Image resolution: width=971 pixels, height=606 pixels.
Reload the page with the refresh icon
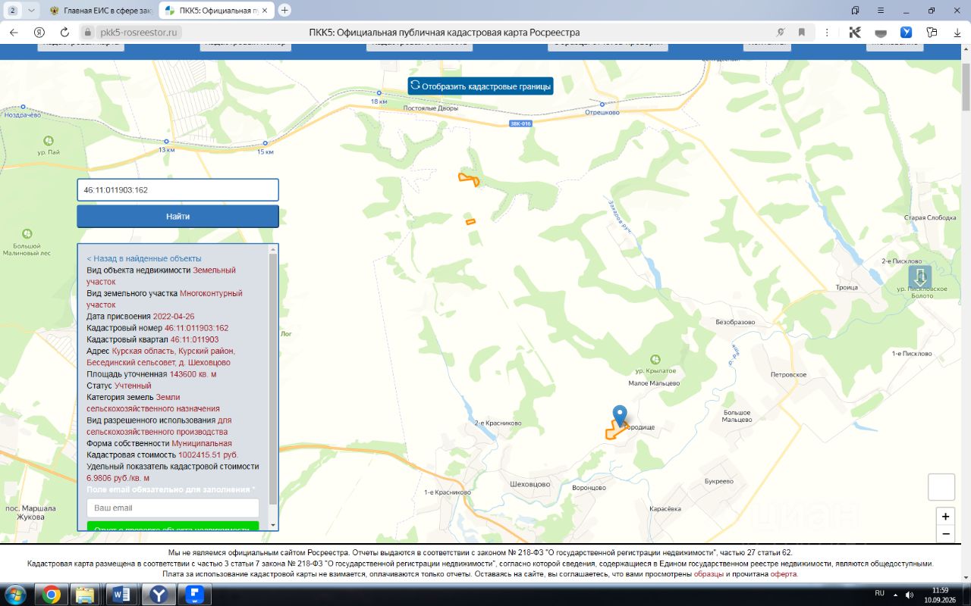[x=64, y=32]
